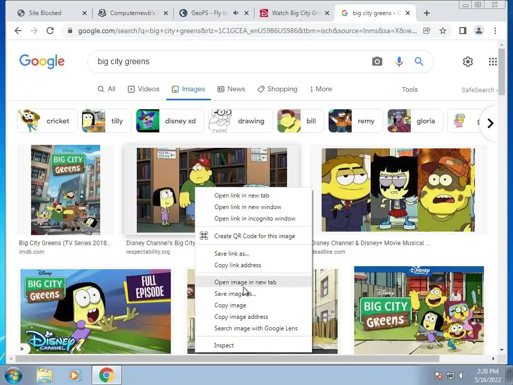Show more suggestion chips with arrow
Screen dimensions: 513x385
[x=490, y=123]
